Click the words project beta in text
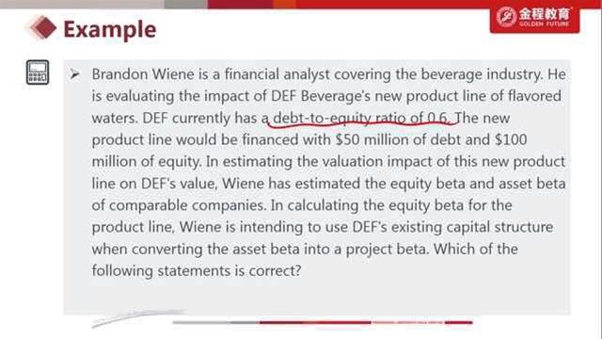Screen dimensions: 602x339 tap(387, 250)
